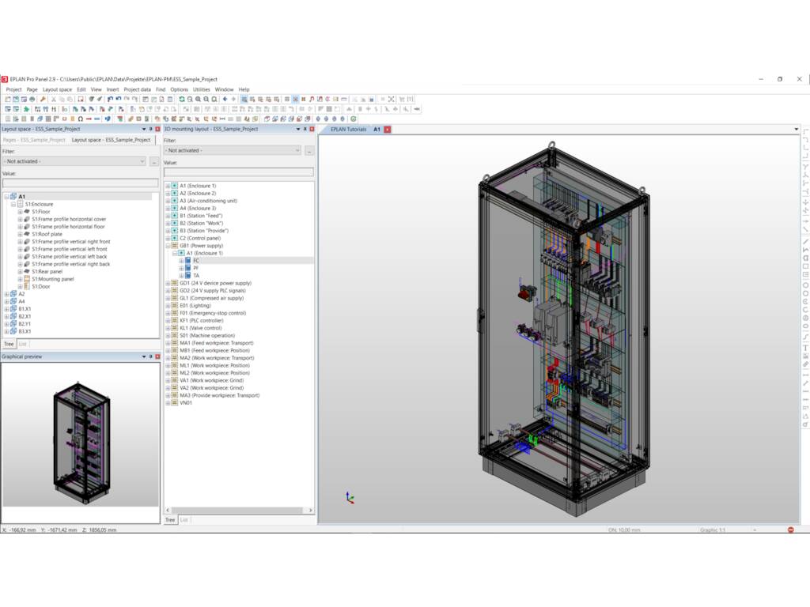Click the printer icon in the top toolbar

32,99
